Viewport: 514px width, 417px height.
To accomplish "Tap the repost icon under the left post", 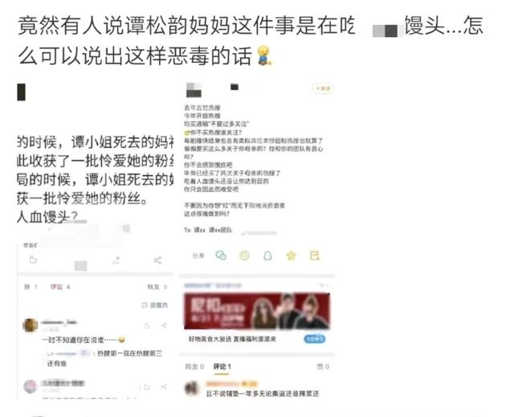I will (116, 260).
